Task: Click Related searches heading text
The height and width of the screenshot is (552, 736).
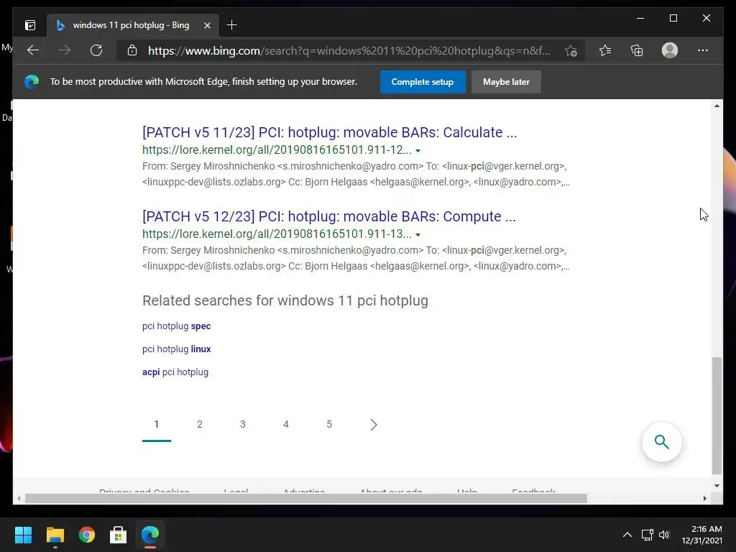Action: tap(285, 300)
